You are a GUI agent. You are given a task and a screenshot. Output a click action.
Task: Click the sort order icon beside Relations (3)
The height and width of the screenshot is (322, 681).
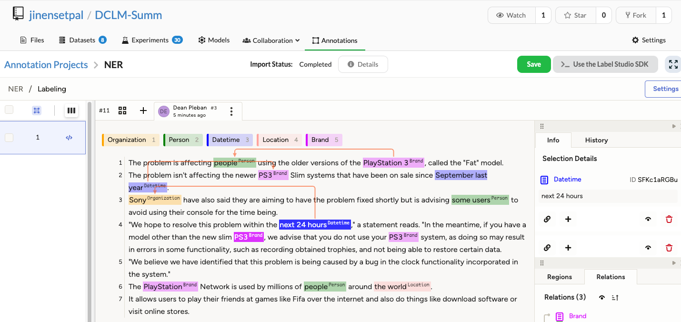click(615, 298)
